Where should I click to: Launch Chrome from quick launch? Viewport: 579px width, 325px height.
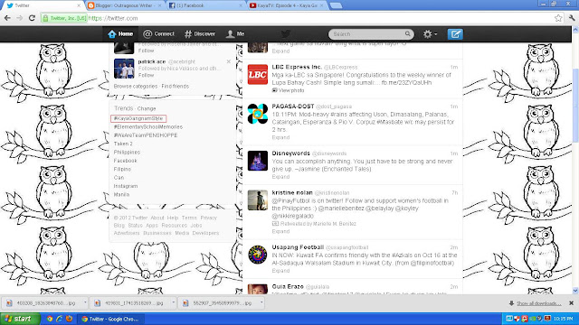49,319
